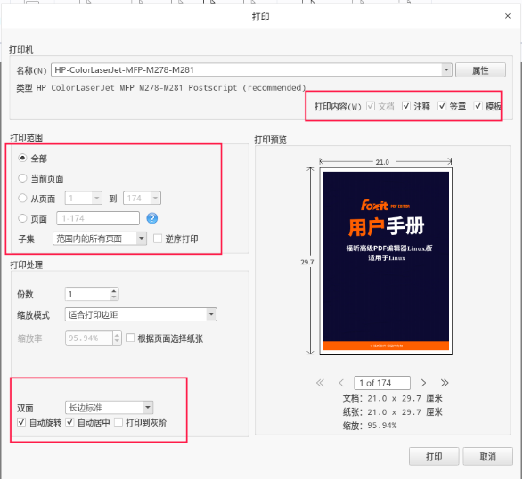Go to first preview page

tap(320, 383)
